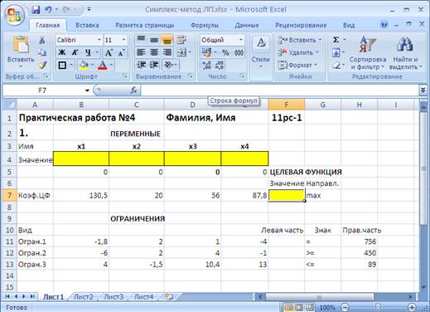Switch to sheet Лист3

(114, 297)
